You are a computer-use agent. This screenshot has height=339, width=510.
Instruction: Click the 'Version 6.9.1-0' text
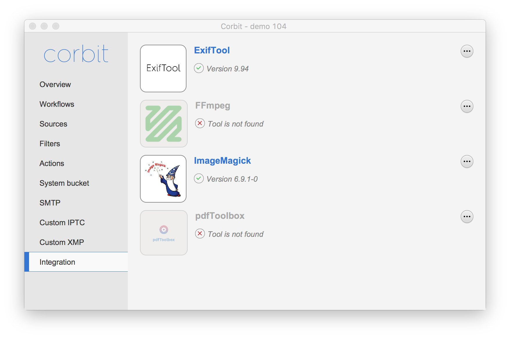click(x=232, y=179)
